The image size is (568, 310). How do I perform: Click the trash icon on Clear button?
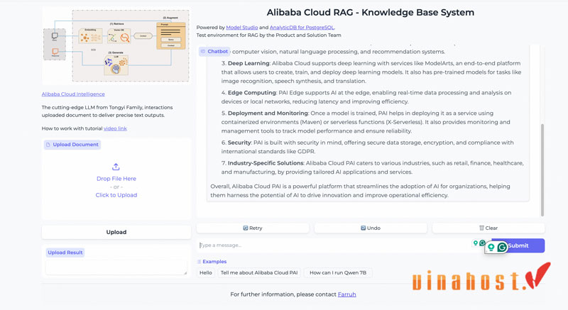pyautogui.click(x=481, y=228)
